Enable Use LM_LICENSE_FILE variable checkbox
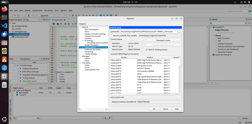The width and height of the screenshot is (252, 124). pos(111,36)
